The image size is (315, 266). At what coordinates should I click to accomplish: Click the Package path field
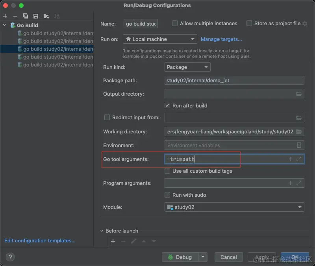click(234, 81)
